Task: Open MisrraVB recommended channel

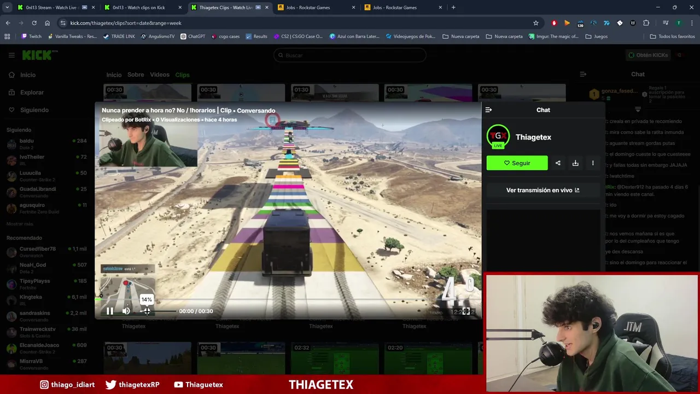Action: pyautogui.click(x=46, y=364)
